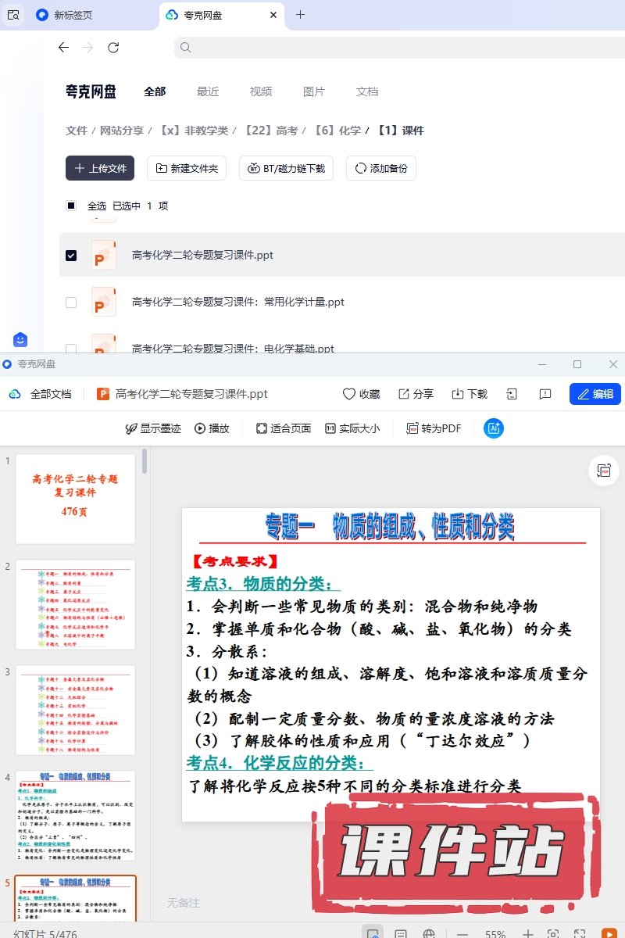
Task: Select slide 2 thumbnail
Action: pos(75,606)
